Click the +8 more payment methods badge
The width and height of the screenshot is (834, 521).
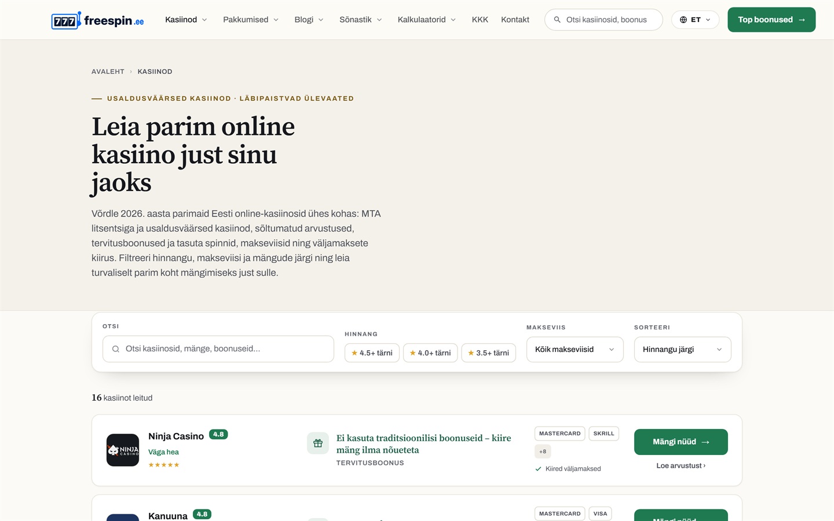click(543, 452)
